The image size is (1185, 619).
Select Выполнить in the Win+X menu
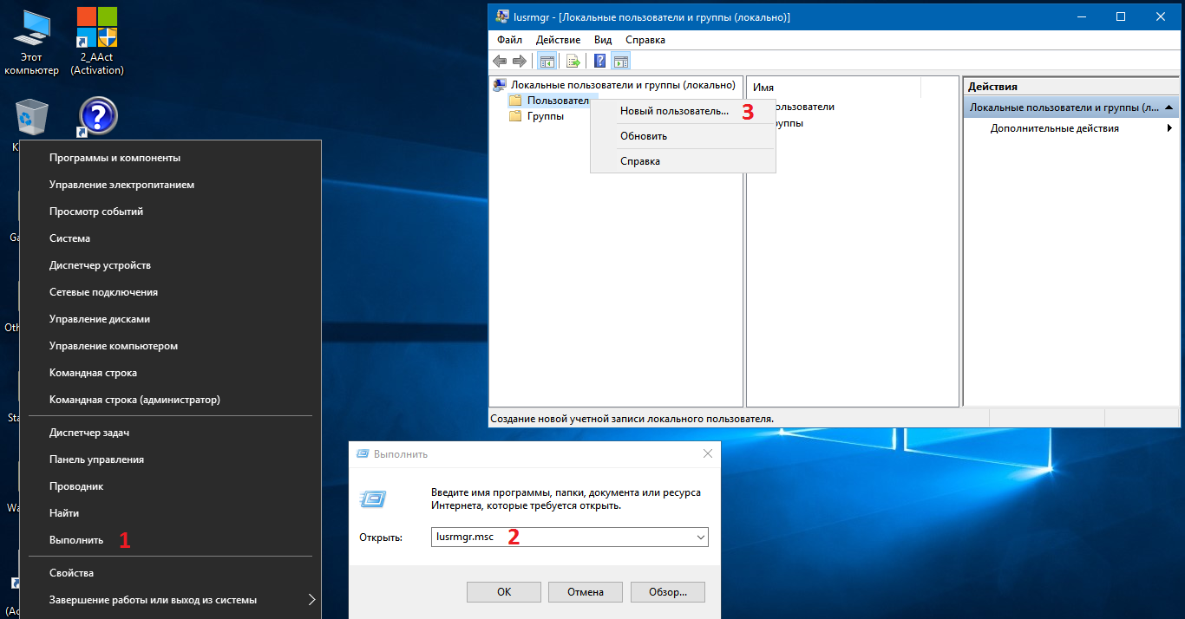click(76, 540)
